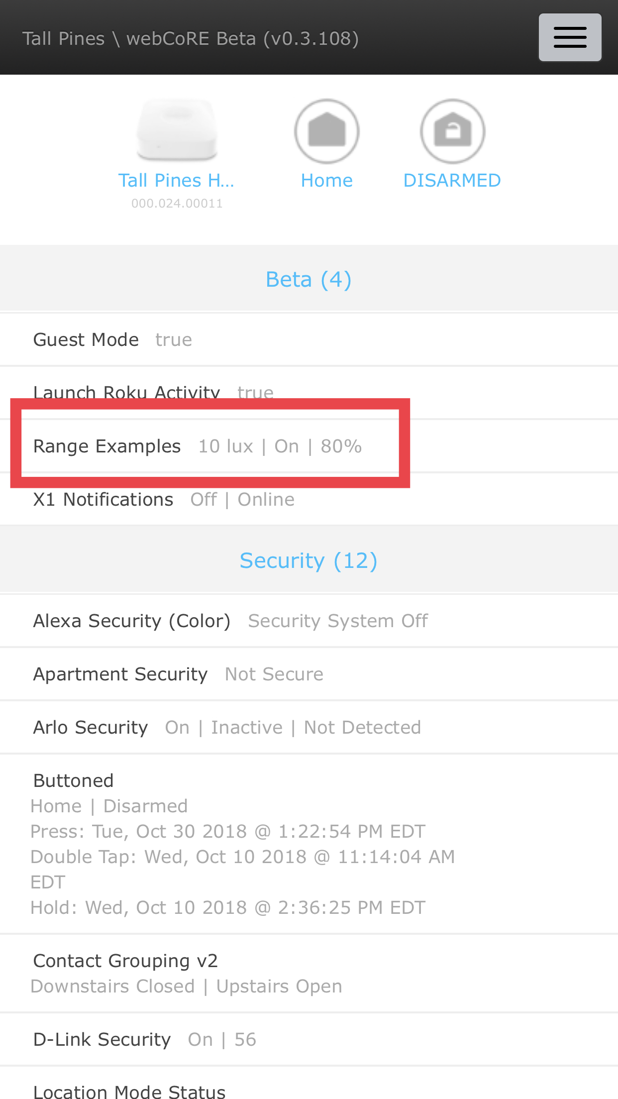618x1099 pixels.
Task: Open the hamburger navigation menu
Action: [570, 37]
